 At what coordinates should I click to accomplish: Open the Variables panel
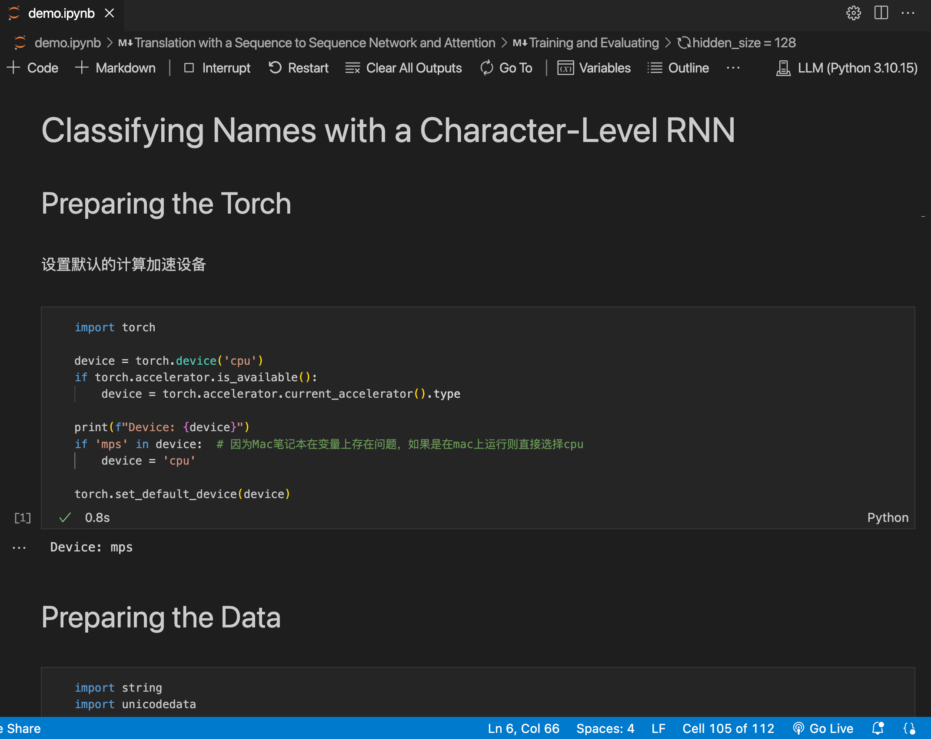tap(594, 68)
